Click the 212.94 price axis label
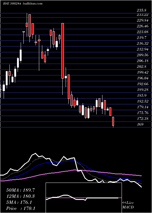 (x=143, y=49)
